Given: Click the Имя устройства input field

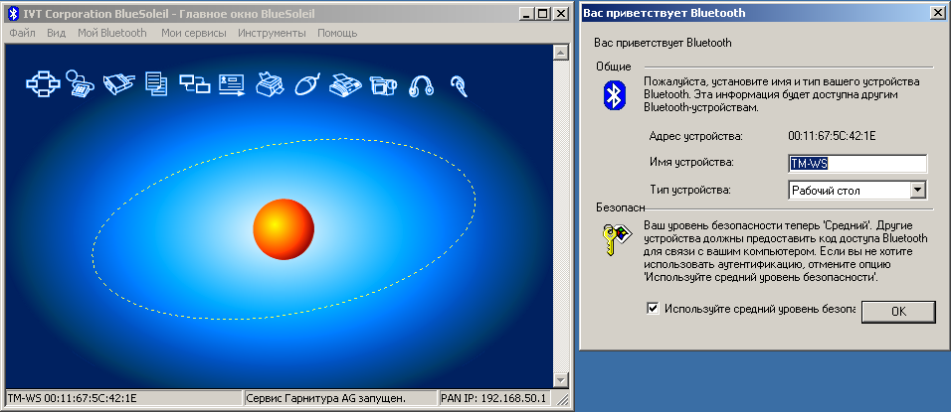Looking at the screenshot, I should click(x=857, y=164).
